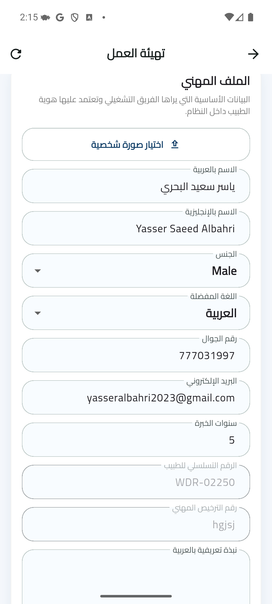The image size is (272, 604).
Task: Edit the Yasser Saeed Albahri name field
Action: tap(136, 229)
